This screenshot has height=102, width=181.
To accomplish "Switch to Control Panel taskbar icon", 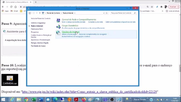I will point(119,100).
